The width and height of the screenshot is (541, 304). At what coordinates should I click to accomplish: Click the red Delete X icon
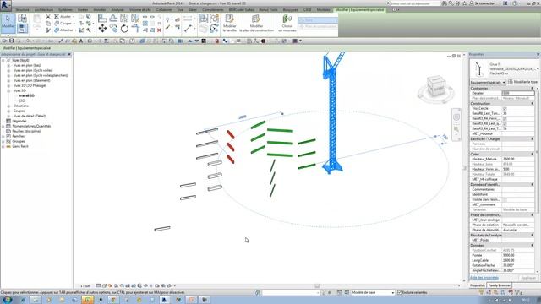pyautogui.click(x=159, y=30)
